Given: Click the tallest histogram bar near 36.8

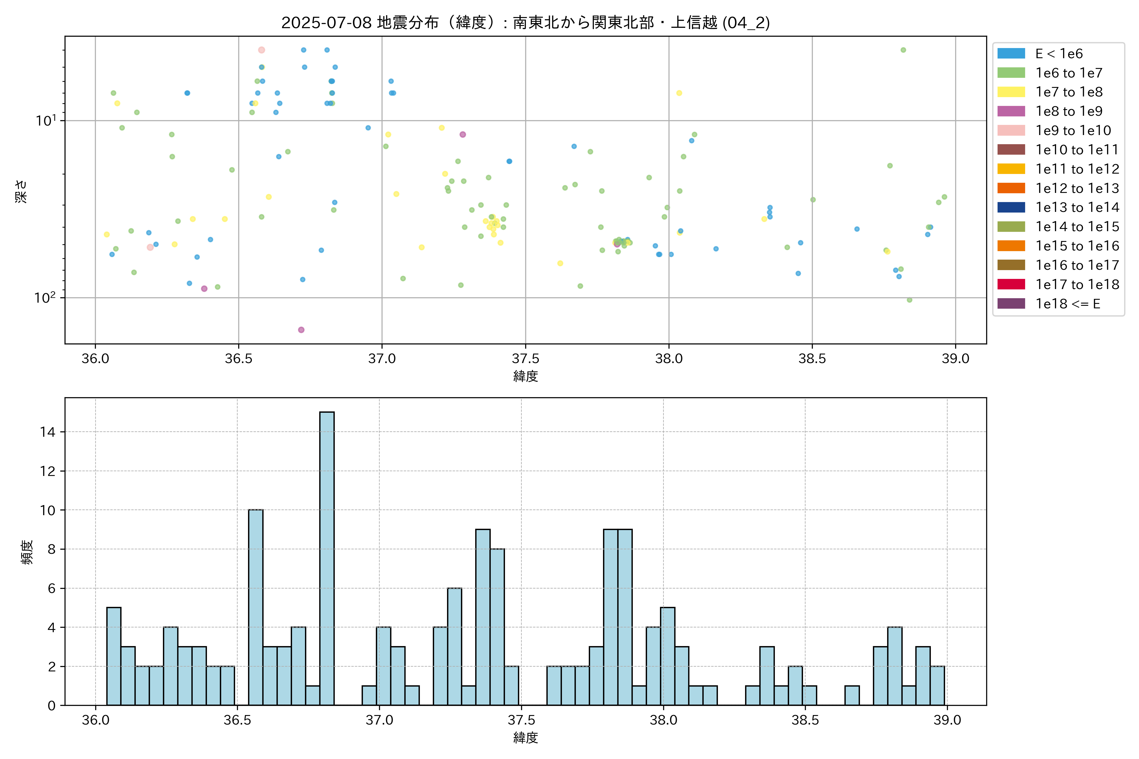Looking at the screenshot, I should click(327, 558).
